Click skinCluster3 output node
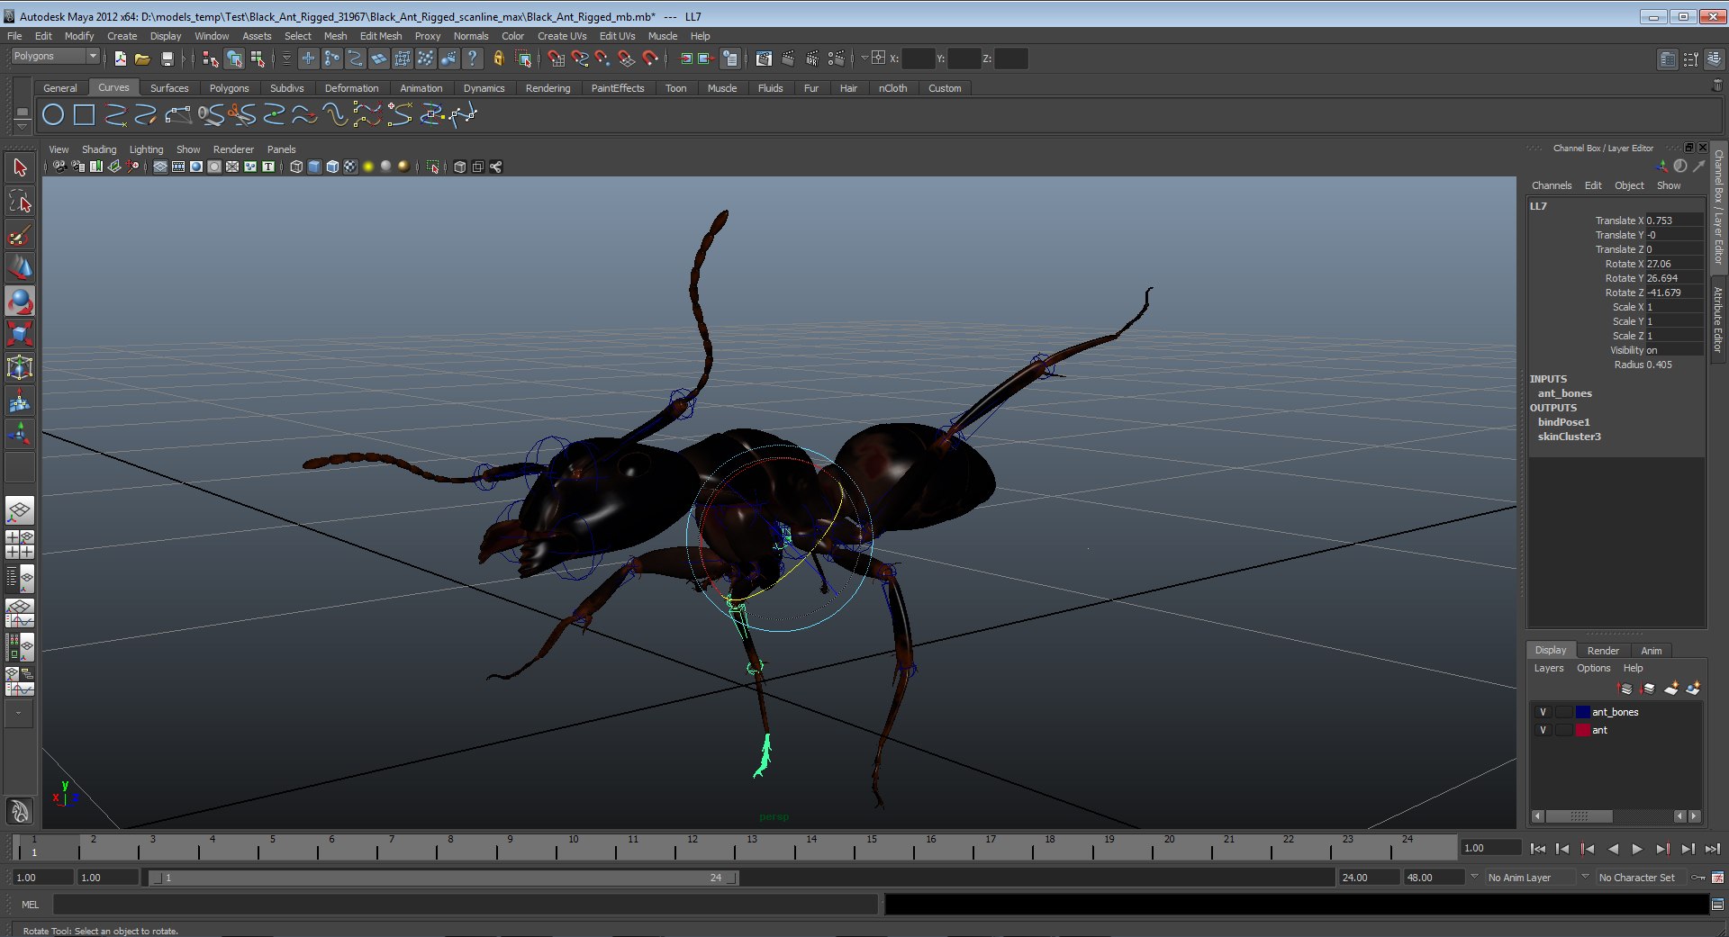Image resolution: width=1729 pixels, height=937 pixels. click(x=1570, y=437)
